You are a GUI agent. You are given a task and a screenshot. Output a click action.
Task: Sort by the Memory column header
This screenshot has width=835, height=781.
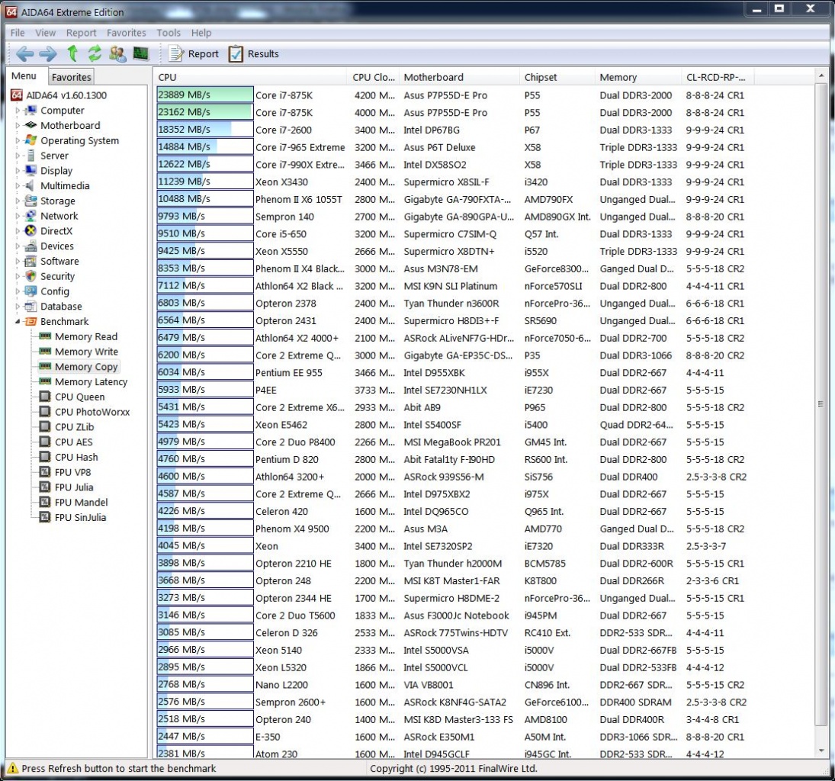(638, 77)
